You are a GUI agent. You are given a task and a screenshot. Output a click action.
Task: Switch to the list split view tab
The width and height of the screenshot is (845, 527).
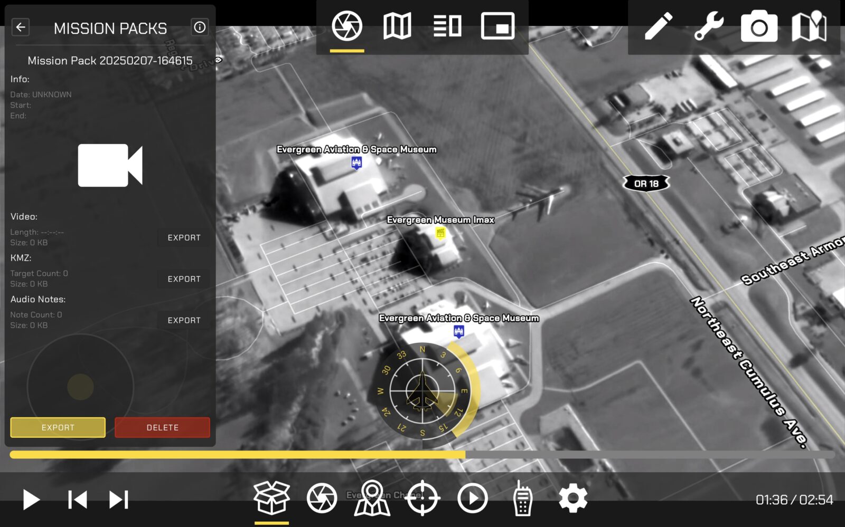pos(447,26)
